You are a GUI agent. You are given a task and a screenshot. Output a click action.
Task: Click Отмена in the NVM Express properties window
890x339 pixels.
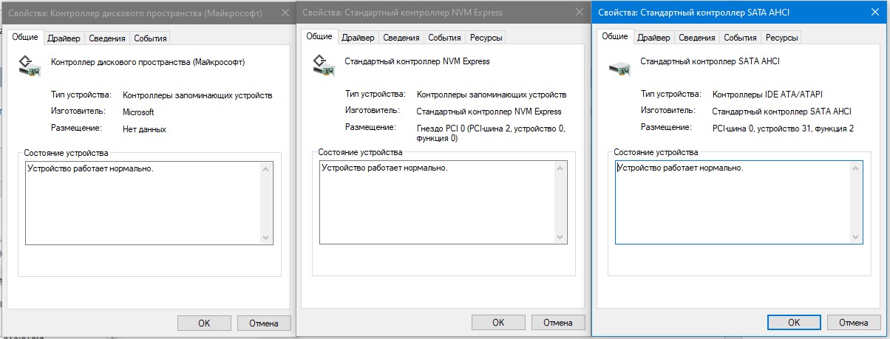point(557,323)
